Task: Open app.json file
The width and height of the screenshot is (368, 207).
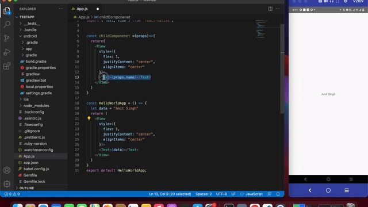Action: tap(30, 163)
